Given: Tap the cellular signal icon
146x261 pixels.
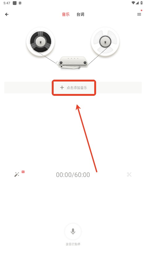Looking at the screenshot, I should coord(137,3).
